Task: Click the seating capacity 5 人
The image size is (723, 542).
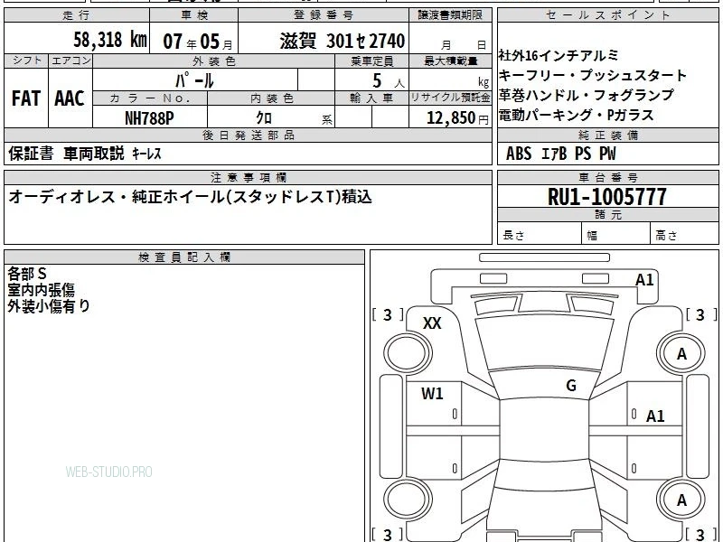Action: [388, 81]
